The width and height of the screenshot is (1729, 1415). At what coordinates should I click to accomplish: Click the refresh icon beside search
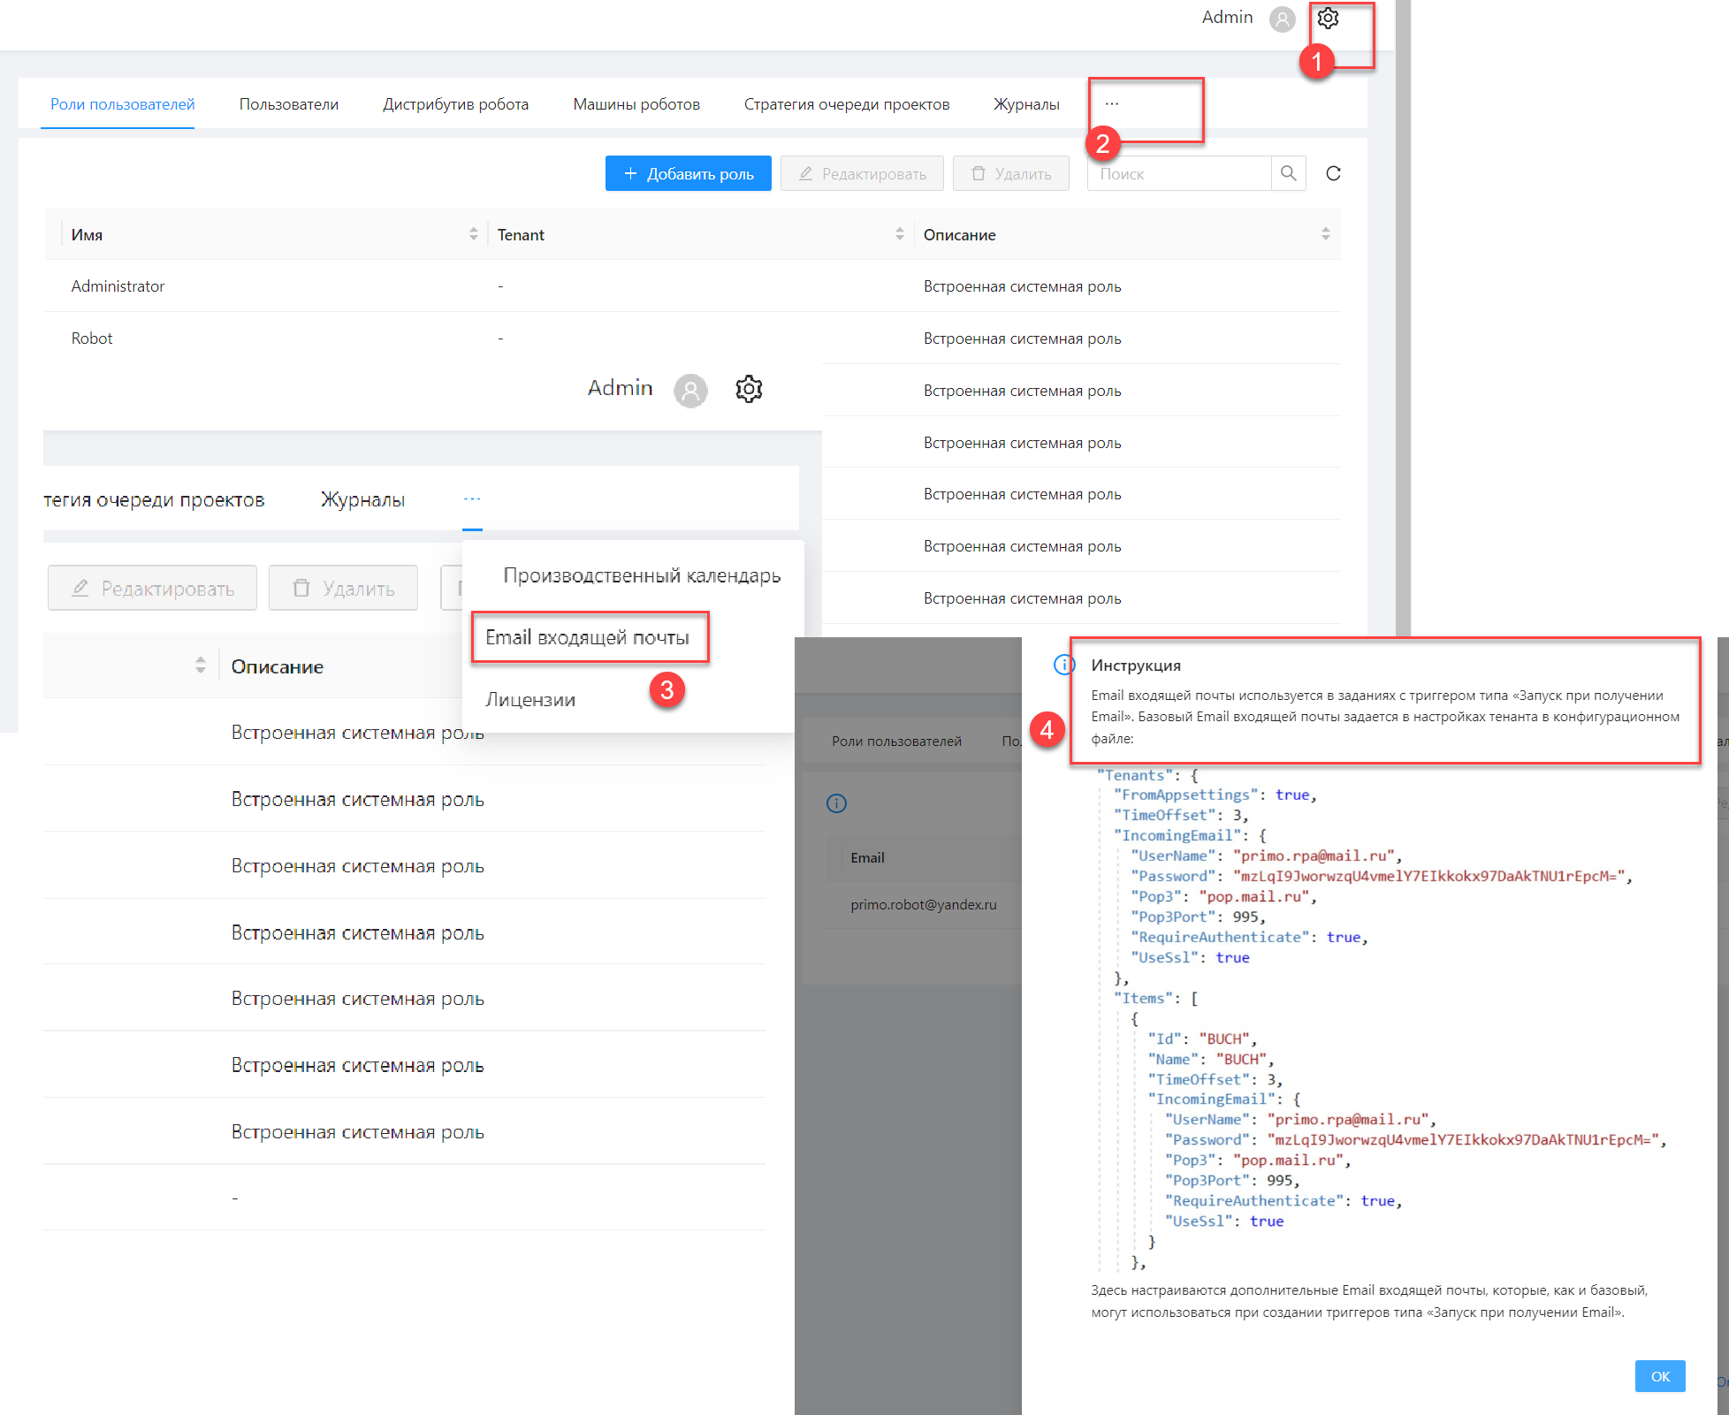tap(1334, 174)
